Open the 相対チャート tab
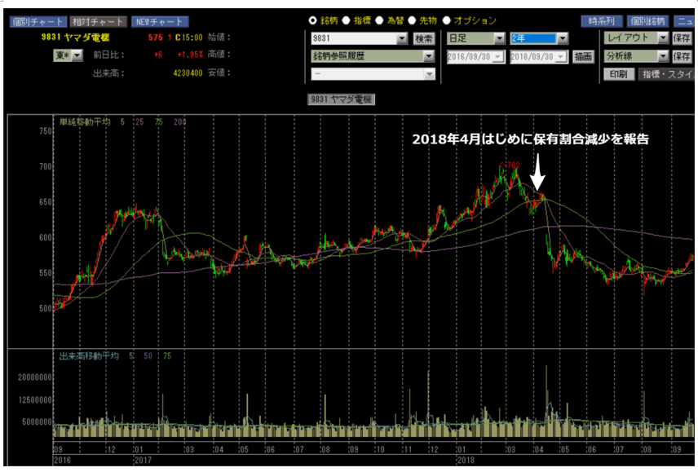Viewport: 698px width, 472px height. click(98, 22)
